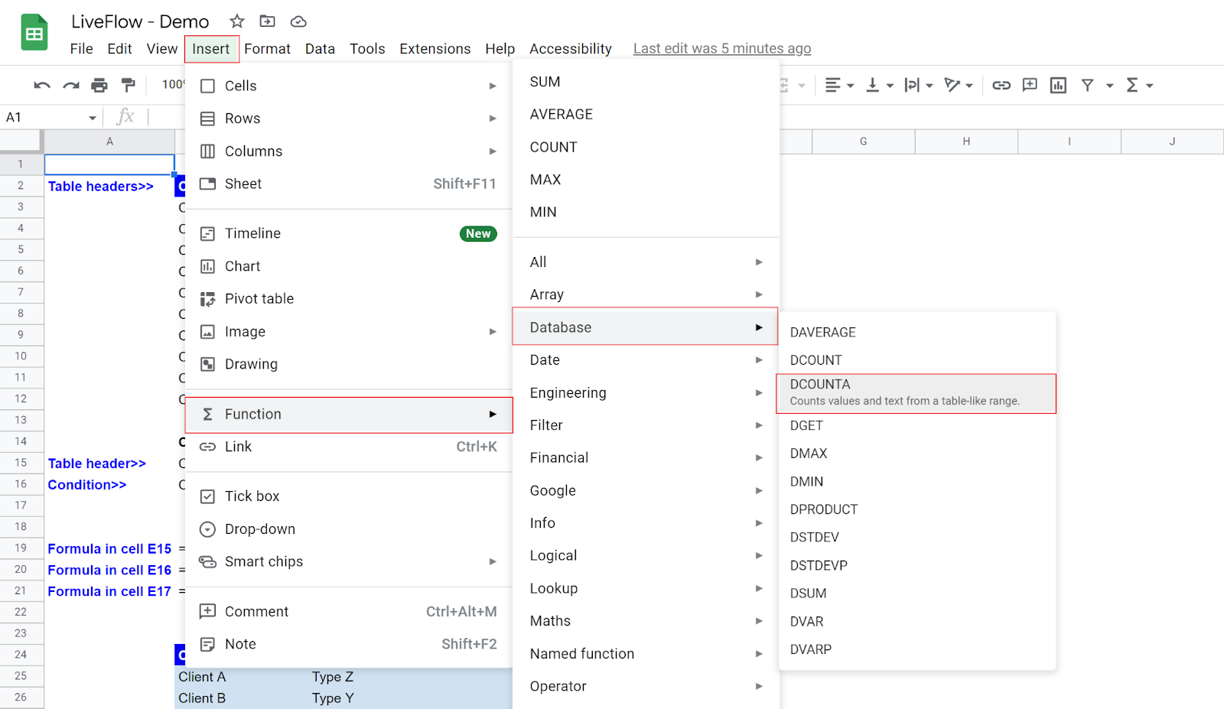Open the File menu

coord(81,49)
